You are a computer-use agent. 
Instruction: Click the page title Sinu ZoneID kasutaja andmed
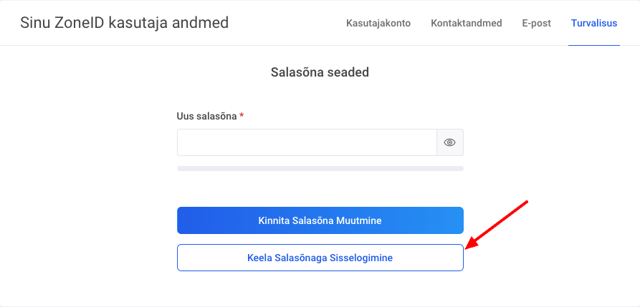pyautogui.click(x=125, y=23)
